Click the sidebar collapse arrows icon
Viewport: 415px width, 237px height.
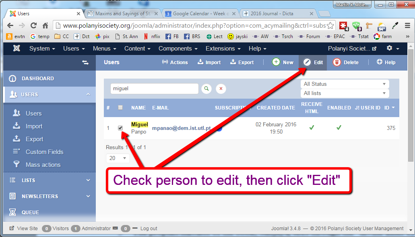(x=85, y=63)
